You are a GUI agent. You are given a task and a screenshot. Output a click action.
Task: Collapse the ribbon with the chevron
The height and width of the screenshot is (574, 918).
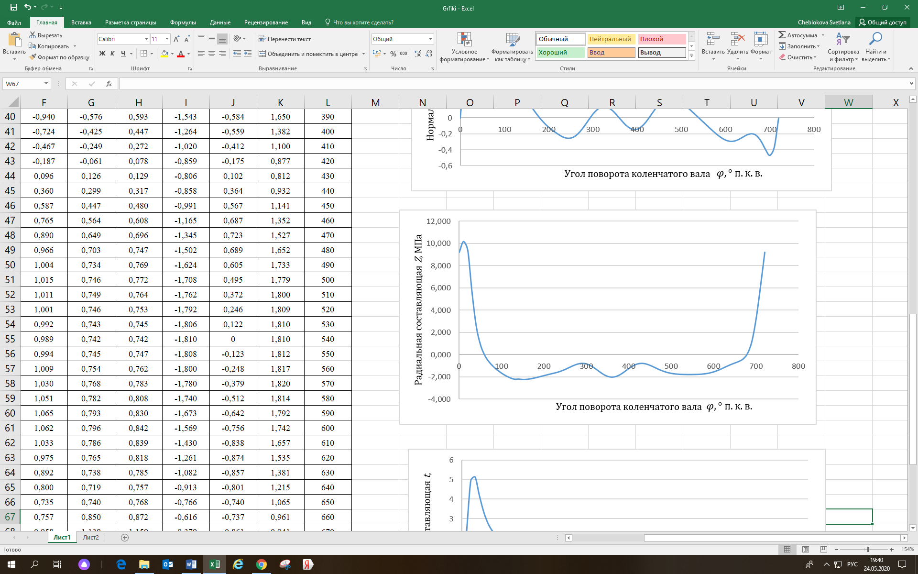(x=911, y=68)
